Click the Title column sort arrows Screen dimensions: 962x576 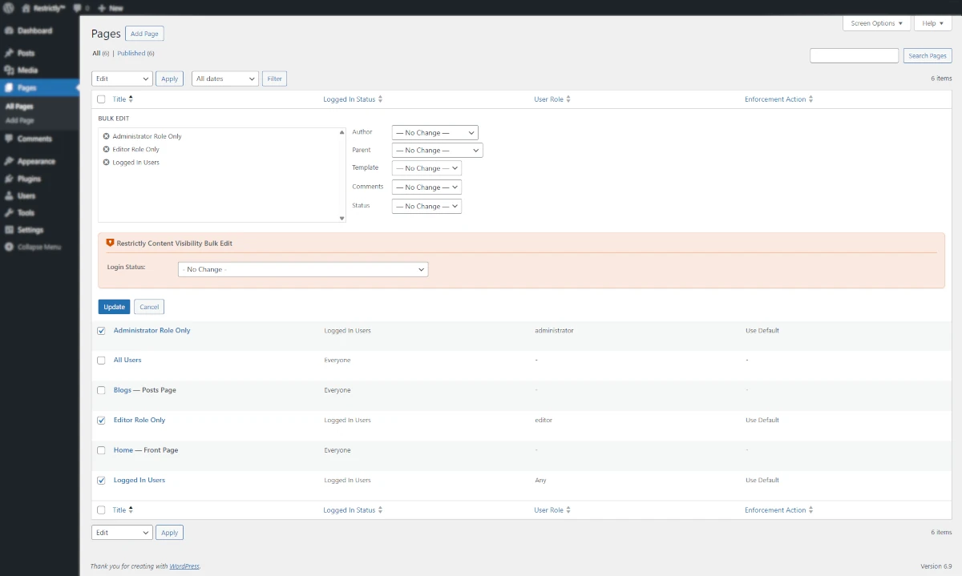(131, 99)
